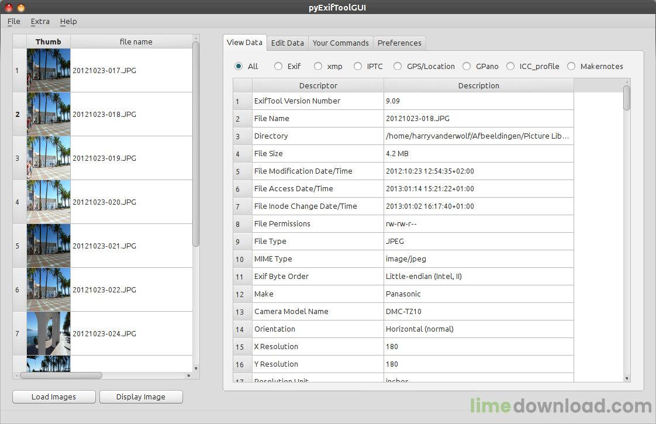The width and height of the screenshot is (656, 424).
Task: Click the Load Images button
Action: [53, 397]
